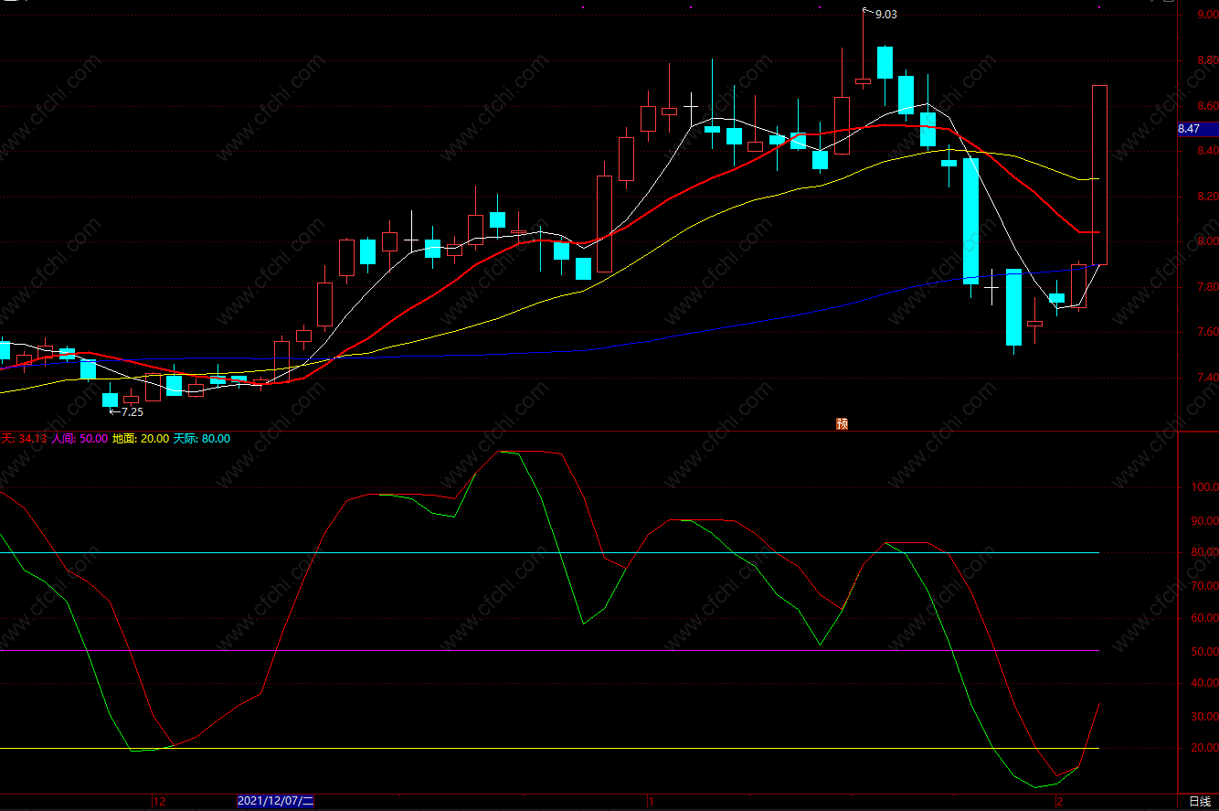Click the 20.00 indicator axis label
The height and width of the screenshot is (811, 1219).
[x=1206, y=748]
